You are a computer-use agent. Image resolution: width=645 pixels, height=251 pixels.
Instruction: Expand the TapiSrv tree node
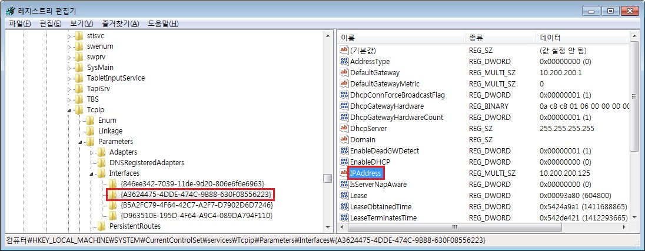pos(69,89)
